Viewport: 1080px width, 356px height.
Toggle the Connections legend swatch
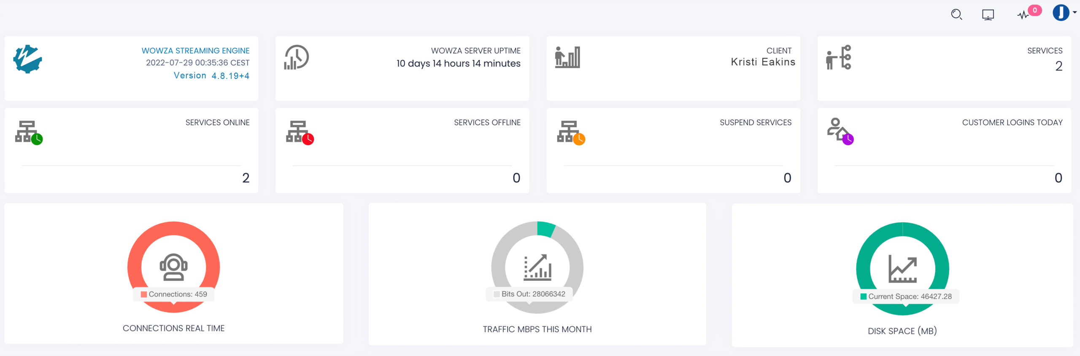click(144, 294)
